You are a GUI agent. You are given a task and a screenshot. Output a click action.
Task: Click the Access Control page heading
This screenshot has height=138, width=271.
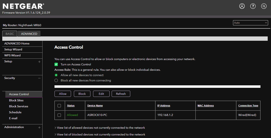point(69,47)
